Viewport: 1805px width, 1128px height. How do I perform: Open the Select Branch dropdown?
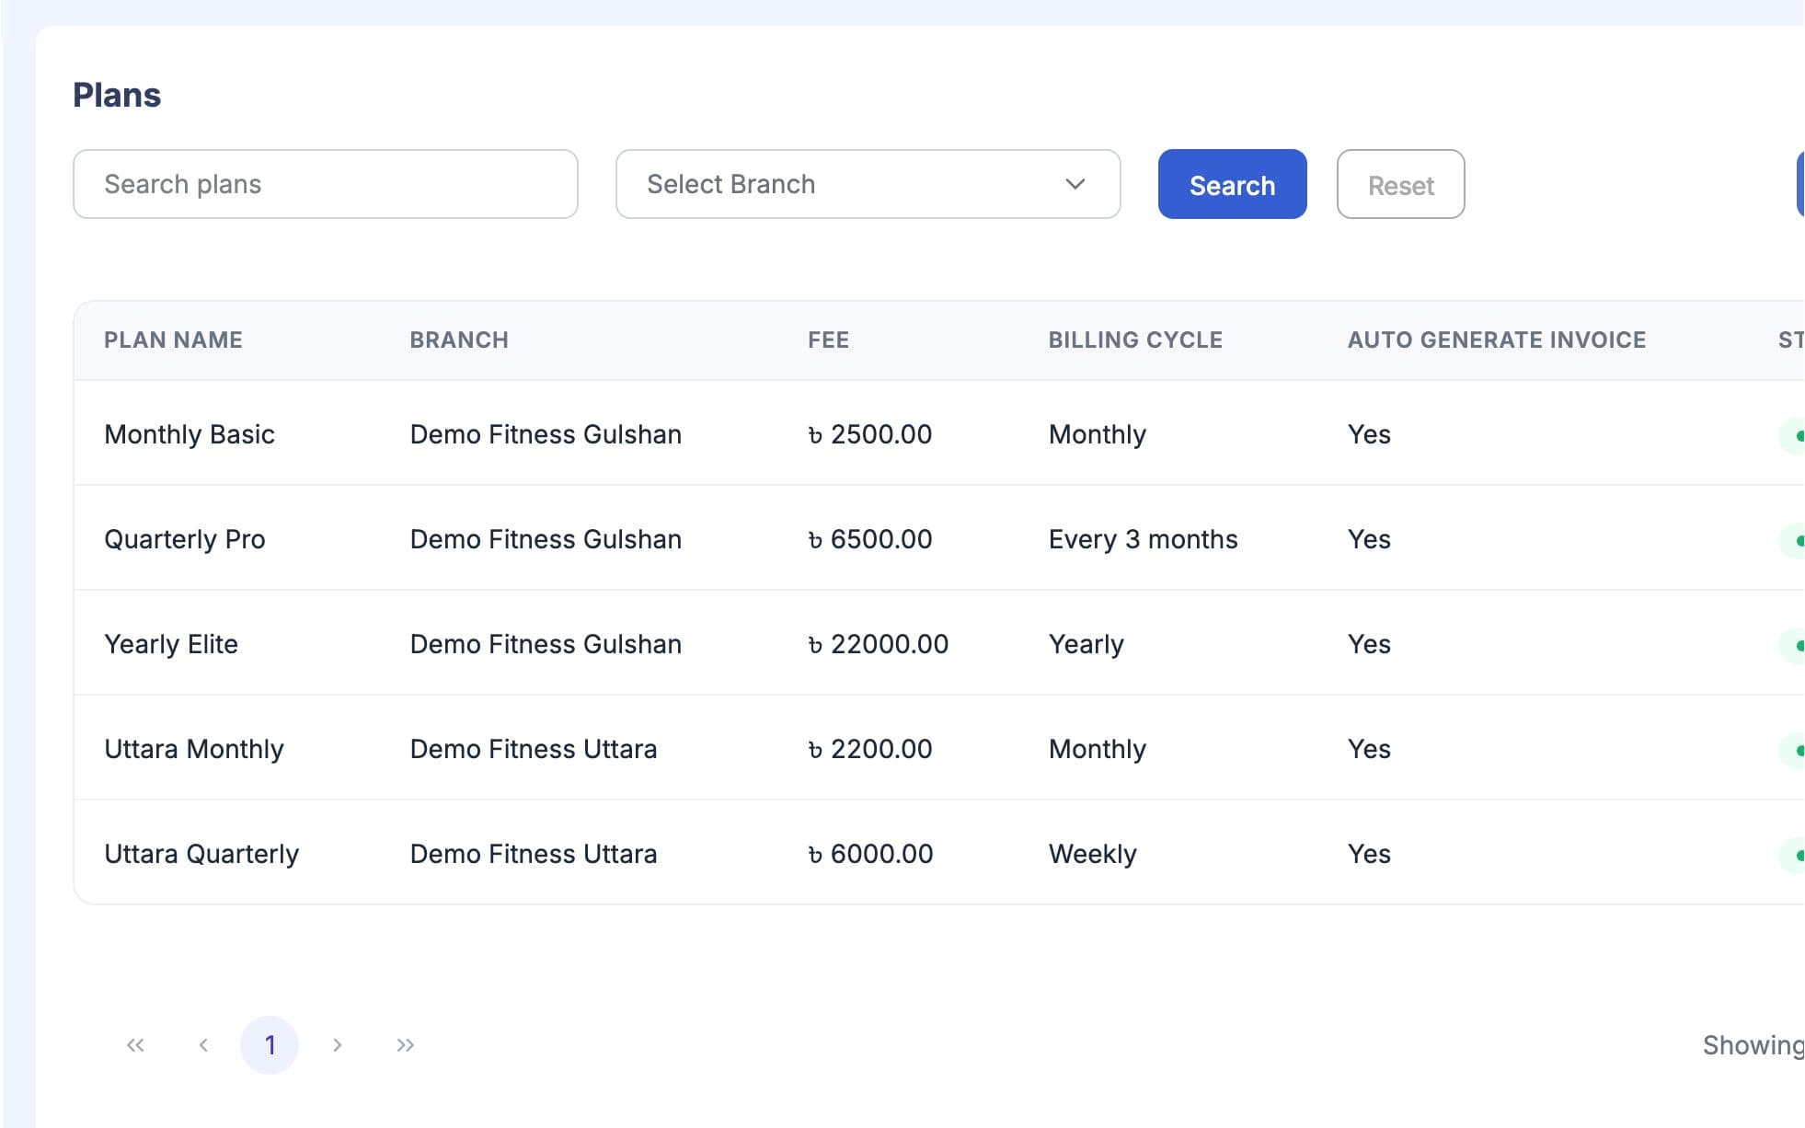pyautogui.click(x=868, y=184)
